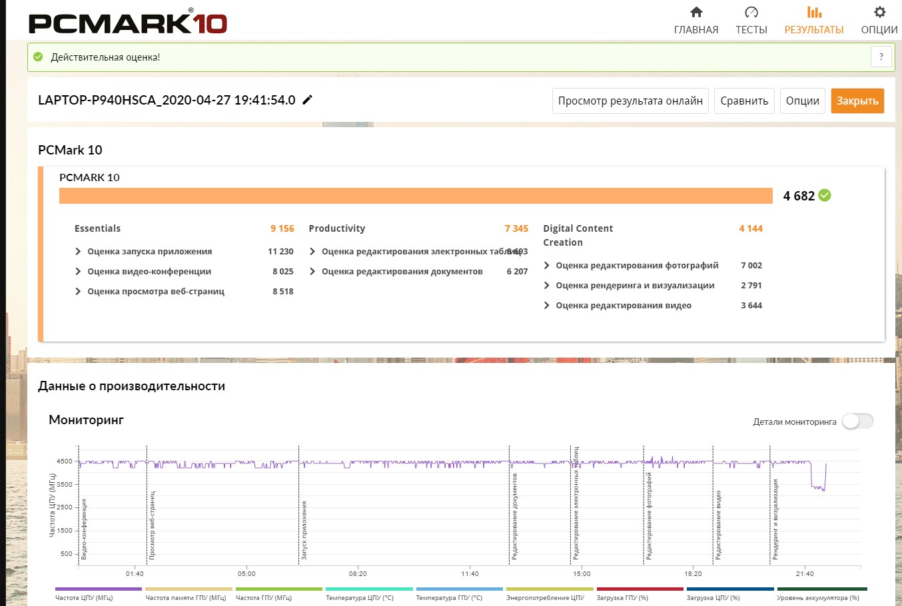902x606 pixels.
Task: Click the orange PCMARK 10 score bar
Action: pyautogui.click(x=416, y=196)
